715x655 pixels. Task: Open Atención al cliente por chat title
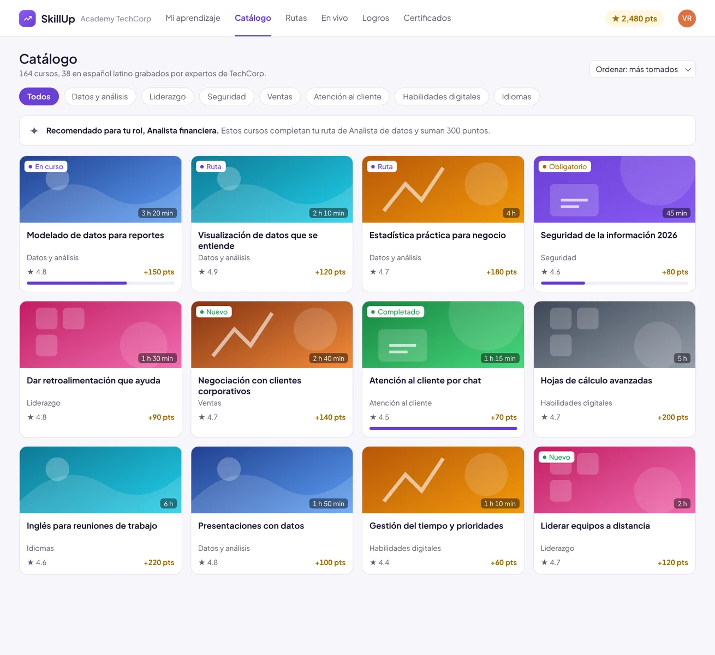(425, 381)
